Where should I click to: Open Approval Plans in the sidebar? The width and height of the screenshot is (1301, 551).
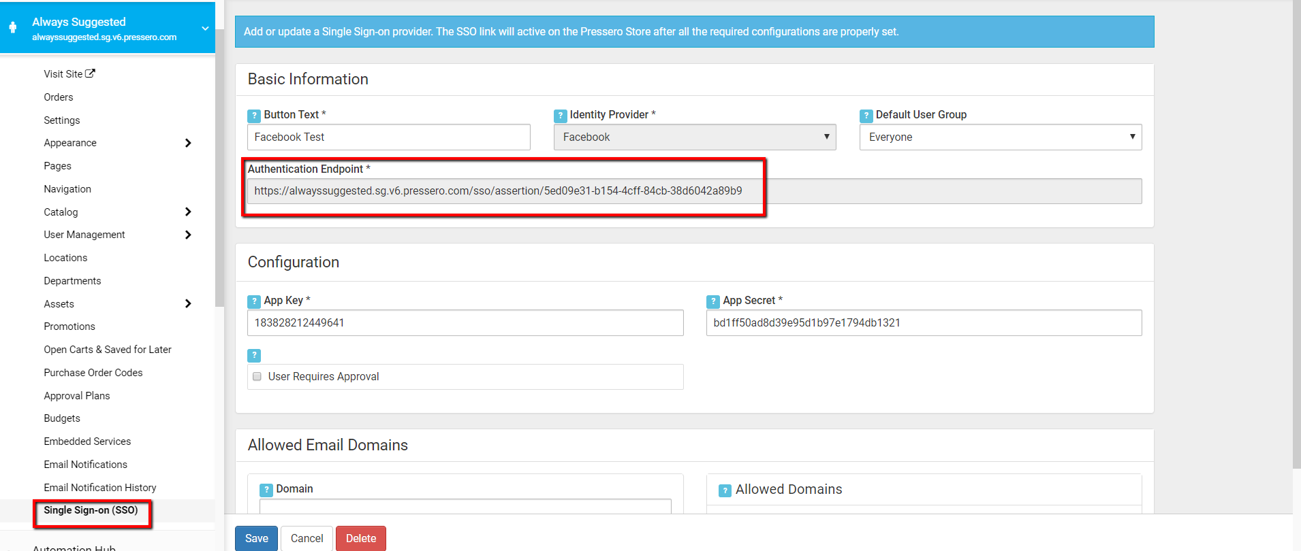(x=77, y=396)
